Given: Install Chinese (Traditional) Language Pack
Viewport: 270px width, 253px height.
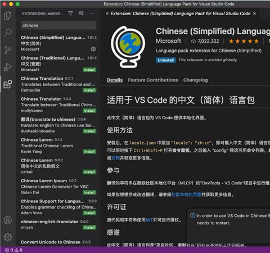Looking at the screenshot, I should click(x=89, y=70).
